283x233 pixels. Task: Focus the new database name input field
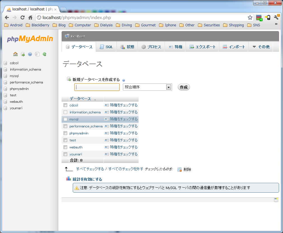(x=97, y=87)
